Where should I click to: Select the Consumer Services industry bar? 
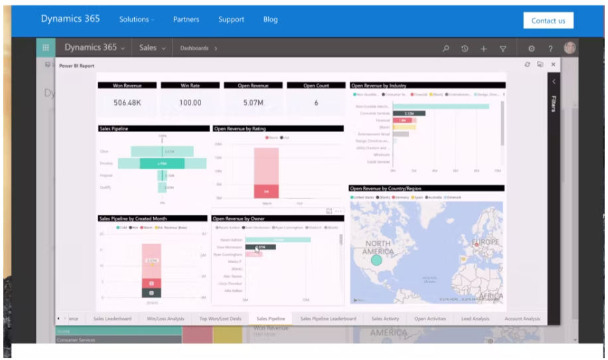(409, 114)
